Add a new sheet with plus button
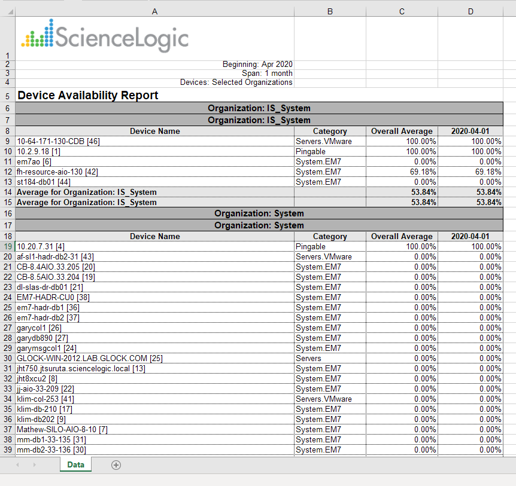 click(x=116, y=465)
